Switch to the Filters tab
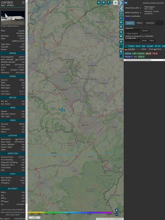165x220 pixels. 140,23
